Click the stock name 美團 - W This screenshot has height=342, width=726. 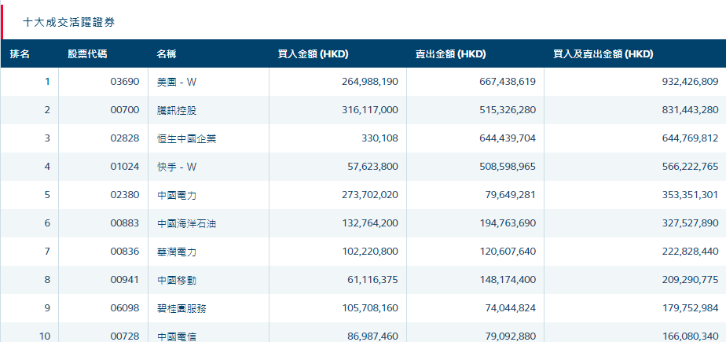click(x=177, y=82)
